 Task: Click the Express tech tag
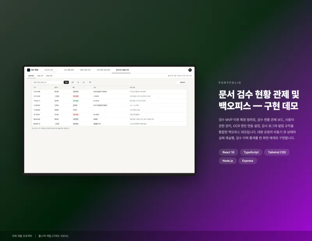pos(248,161)
